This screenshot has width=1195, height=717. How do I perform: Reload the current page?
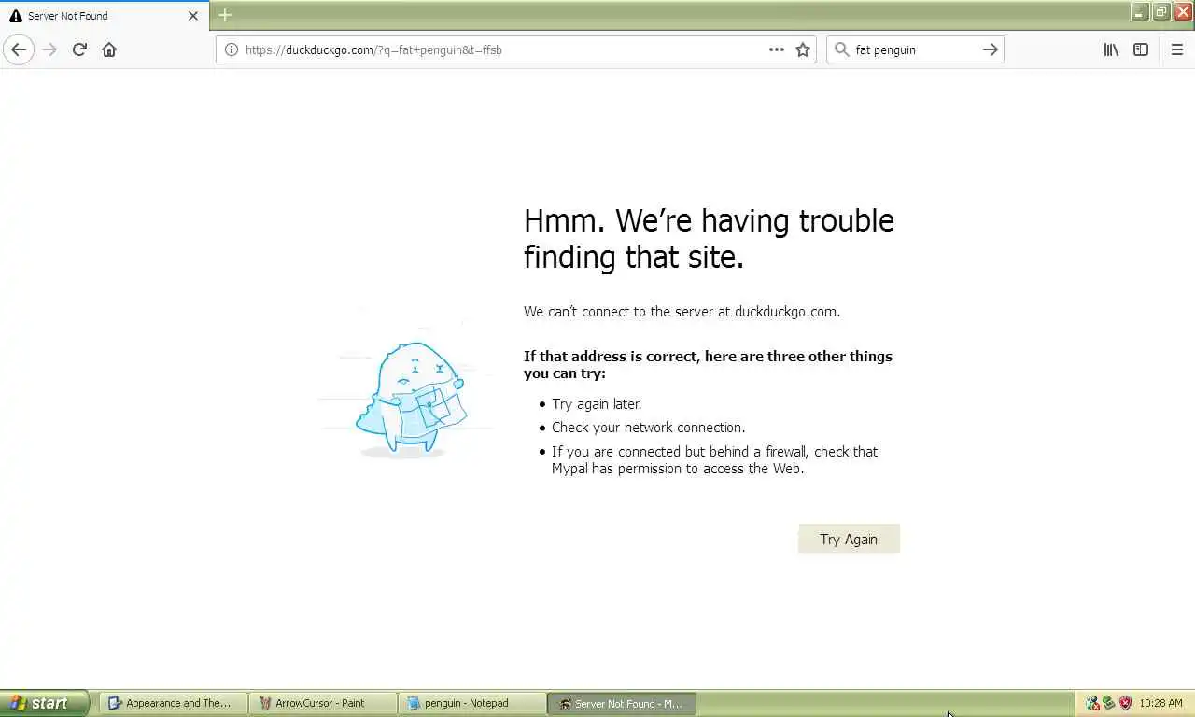click(79, 49)
